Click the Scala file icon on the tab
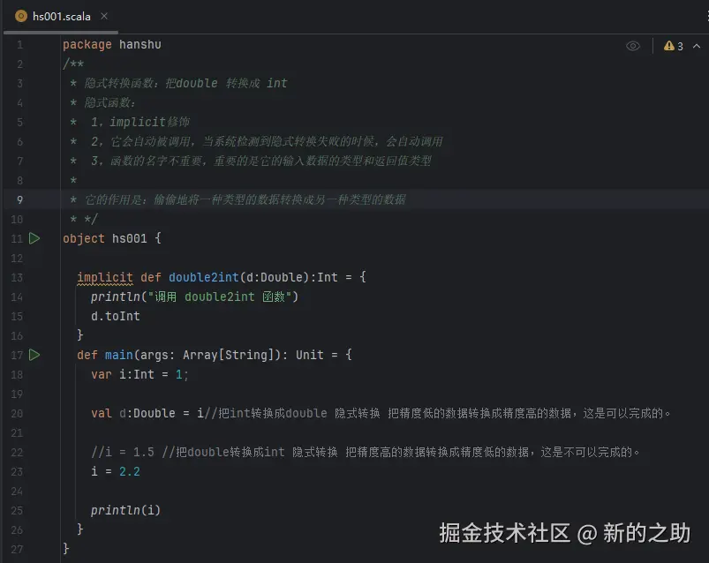Viewport: 709px width, 563px height. tap(20, 15)
